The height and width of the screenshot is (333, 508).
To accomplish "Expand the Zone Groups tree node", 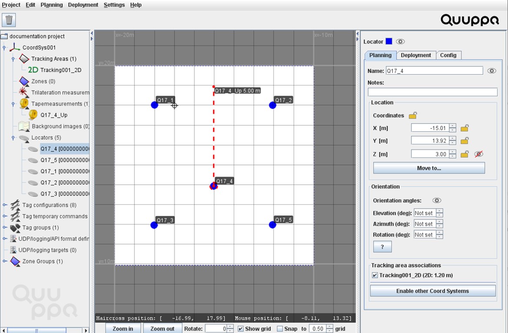I will click(x=4, y=261).
